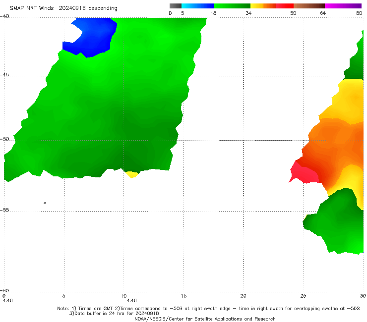This screenshot has width=367, height=322.
Task: Click the title 'SMAP NRT Winds 20240918 descending'
Action: [63, 8]
